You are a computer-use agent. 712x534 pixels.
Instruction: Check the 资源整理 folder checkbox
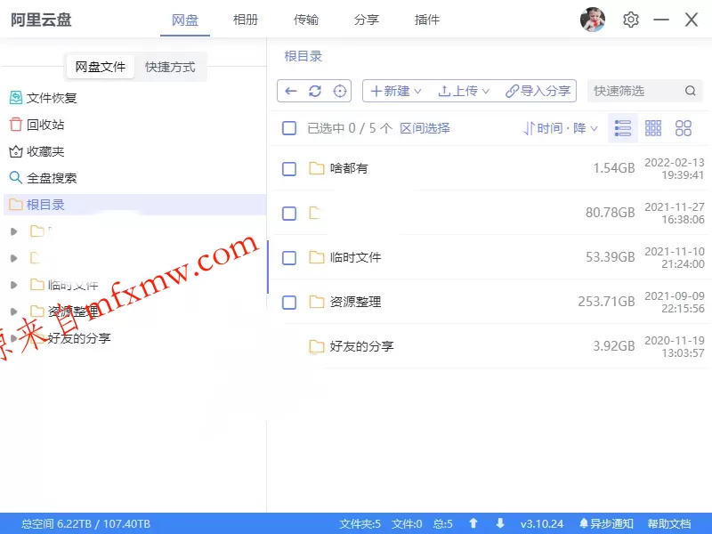point(289,302)
